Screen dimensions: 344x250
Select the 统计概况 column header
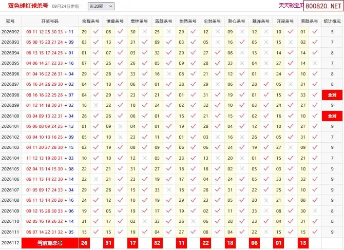332,21
